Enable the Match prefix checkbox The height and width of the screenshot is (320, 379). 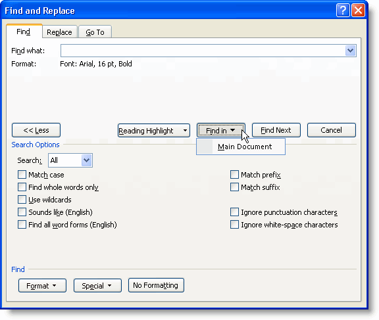(234, 175)
